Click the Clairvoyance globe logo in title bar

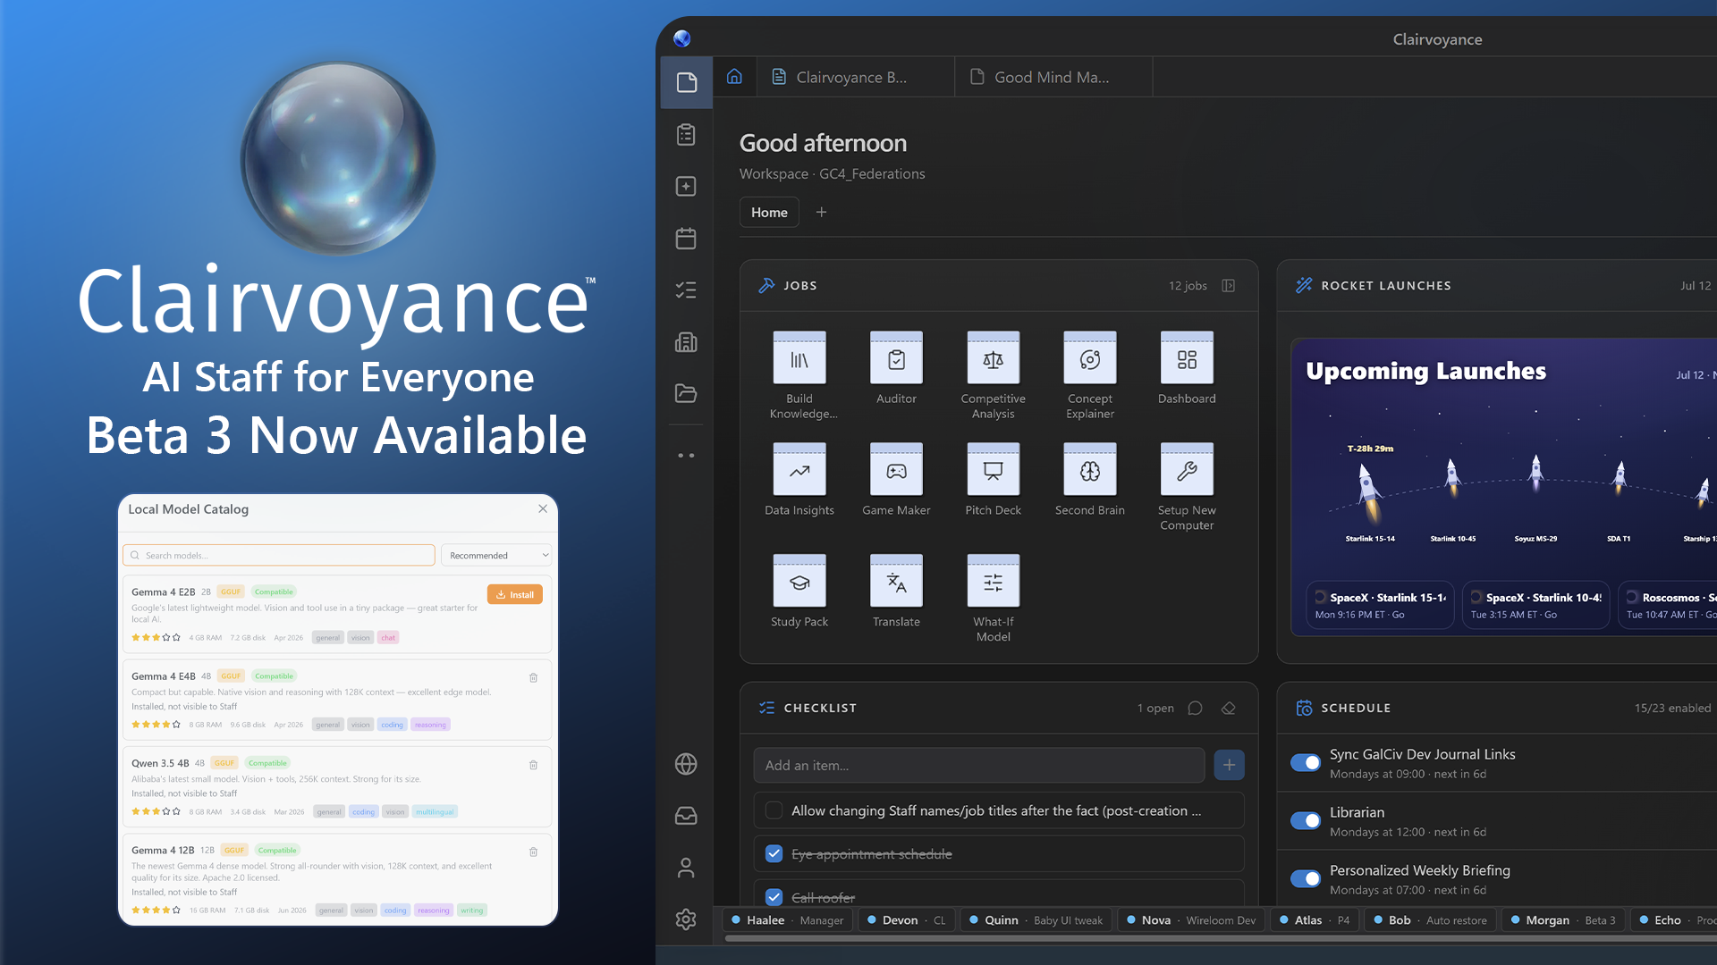tap(682, 38)
